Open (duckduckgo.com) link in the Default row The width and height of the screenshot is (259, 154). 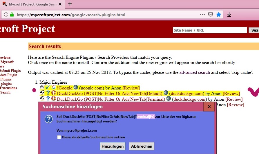pos(187,93)
